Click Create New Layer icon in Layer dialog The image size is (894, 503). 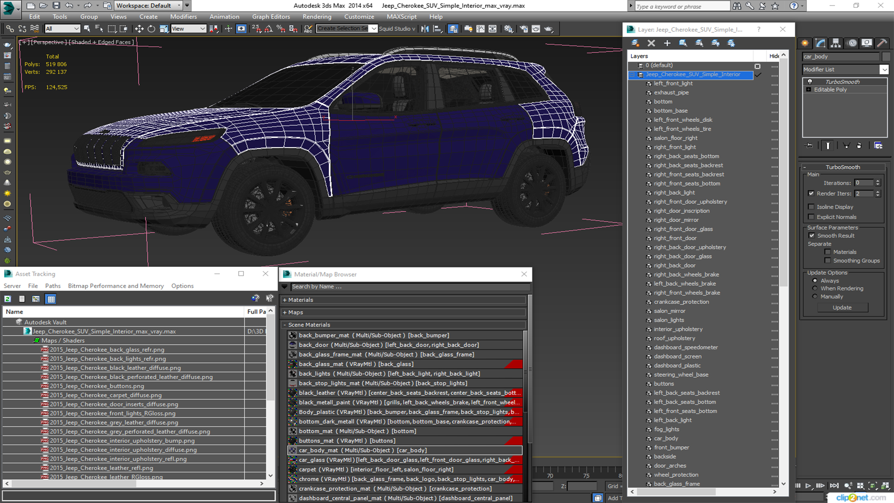click(636, 43)
